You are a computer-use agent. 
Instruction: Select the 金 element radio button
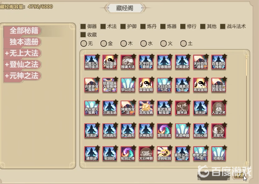click(104, 44)
